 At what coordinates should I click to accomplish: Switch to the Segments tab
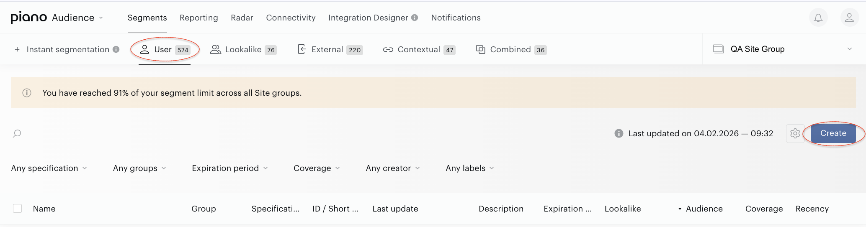(147, 18)
